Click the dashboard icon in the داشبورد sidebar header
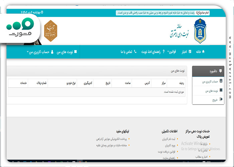 [x=220, y=71]
